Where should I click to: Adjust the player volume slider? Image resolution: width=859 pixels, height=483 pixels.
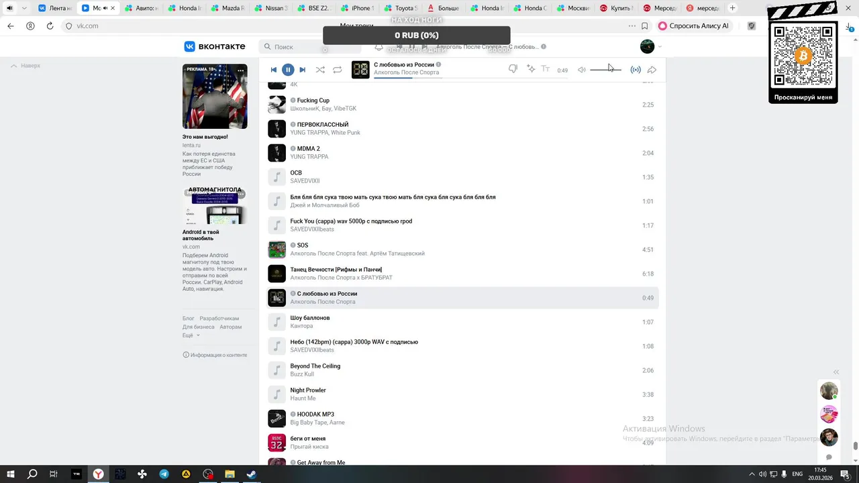[x=605, y=70]
